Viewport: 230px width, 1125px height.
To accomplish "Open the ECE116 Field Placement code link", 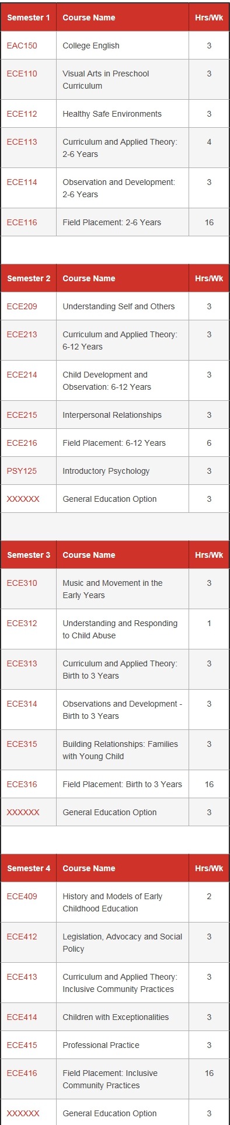I will [22, 222].
